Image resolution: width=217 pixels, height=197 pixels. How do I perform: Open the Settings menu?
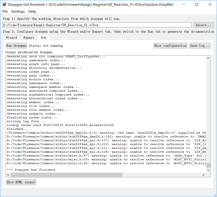pyautogui.click(x=18, y=12)
